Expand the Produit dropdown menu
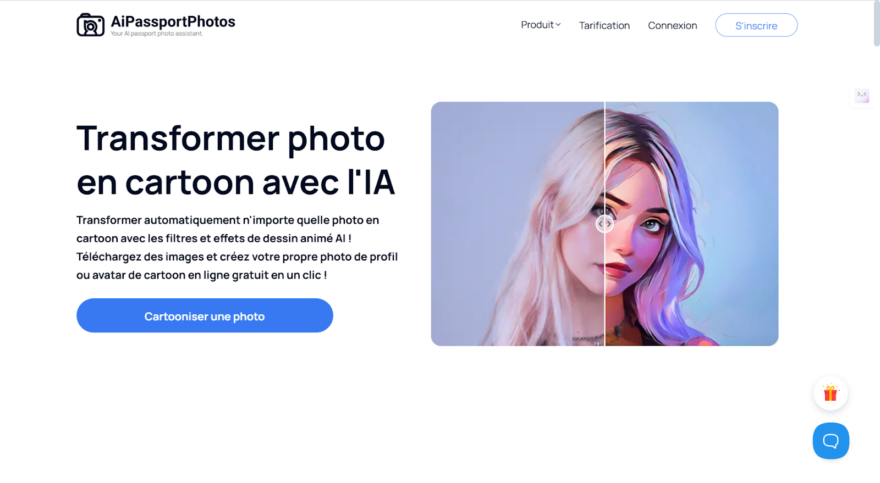The height and width of the screenshot is (483, 880). click(541, 25)
